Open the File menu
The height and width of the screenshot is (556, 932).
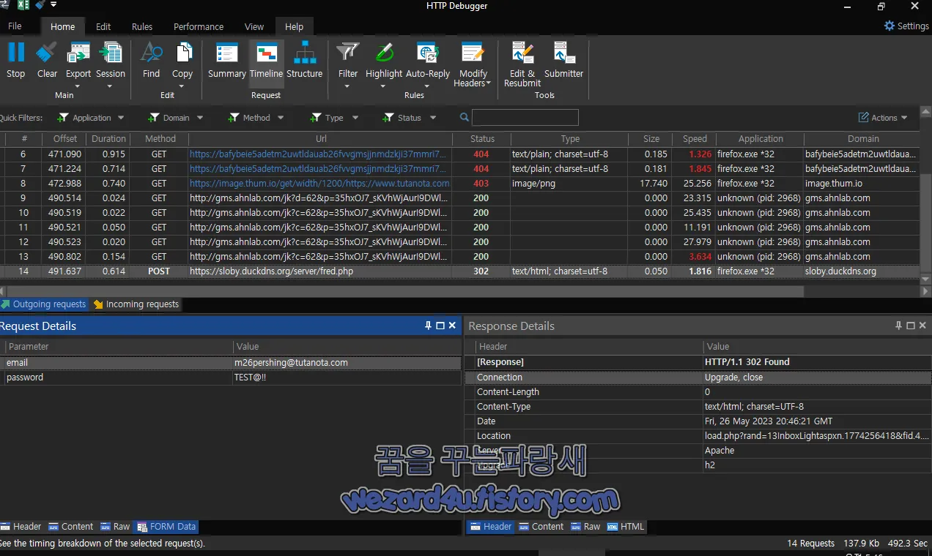15,26
